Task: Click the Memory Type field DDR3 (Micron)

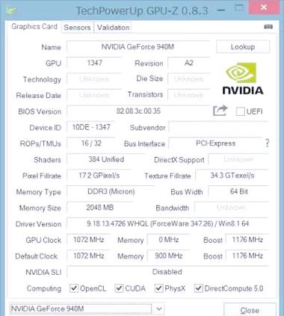Action: pyautogui.click(x=111, y=191)
